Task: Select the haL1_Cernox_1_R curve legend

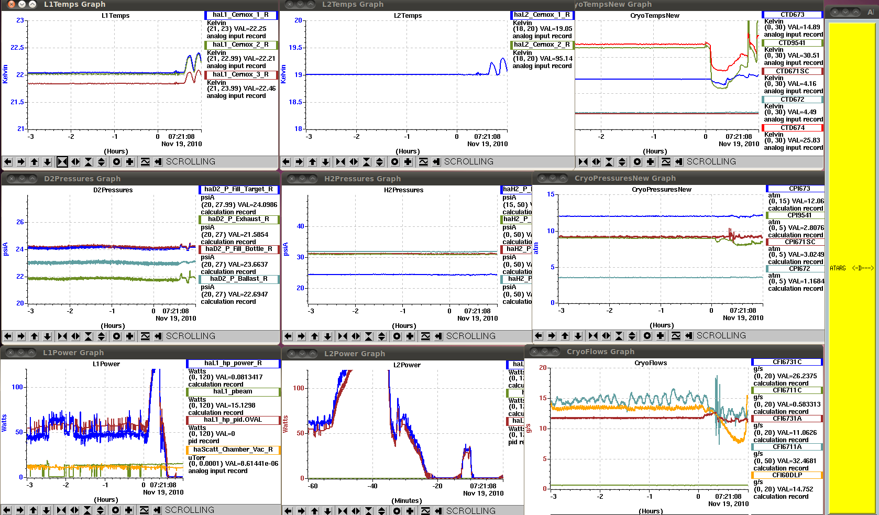Action: click(241, 15)
